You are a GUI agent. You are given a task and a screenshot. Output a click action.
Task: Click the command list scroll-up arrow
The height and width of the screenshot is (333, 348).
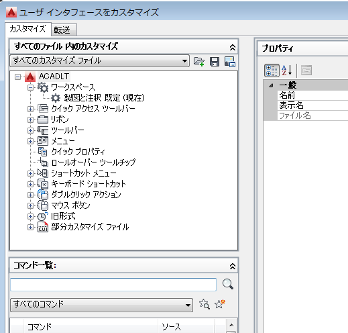pyautogui.click(x=231, y=325)
